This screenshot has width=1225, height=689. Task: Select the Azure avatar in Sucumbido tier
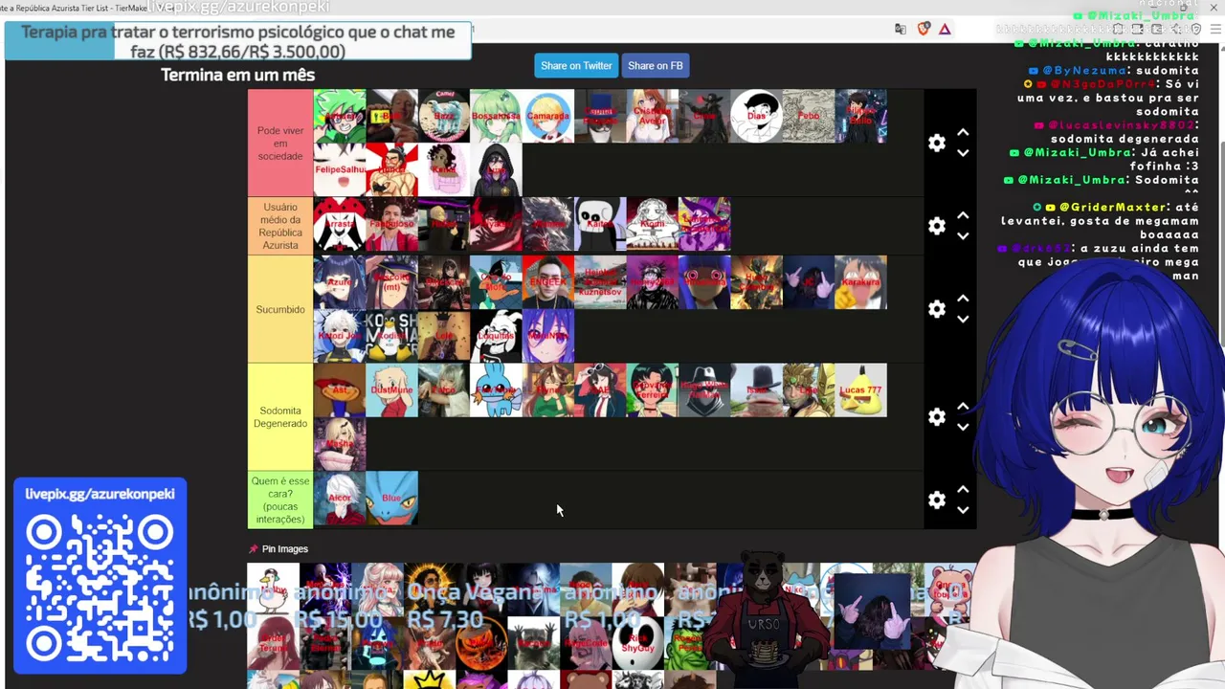point(340,282)
